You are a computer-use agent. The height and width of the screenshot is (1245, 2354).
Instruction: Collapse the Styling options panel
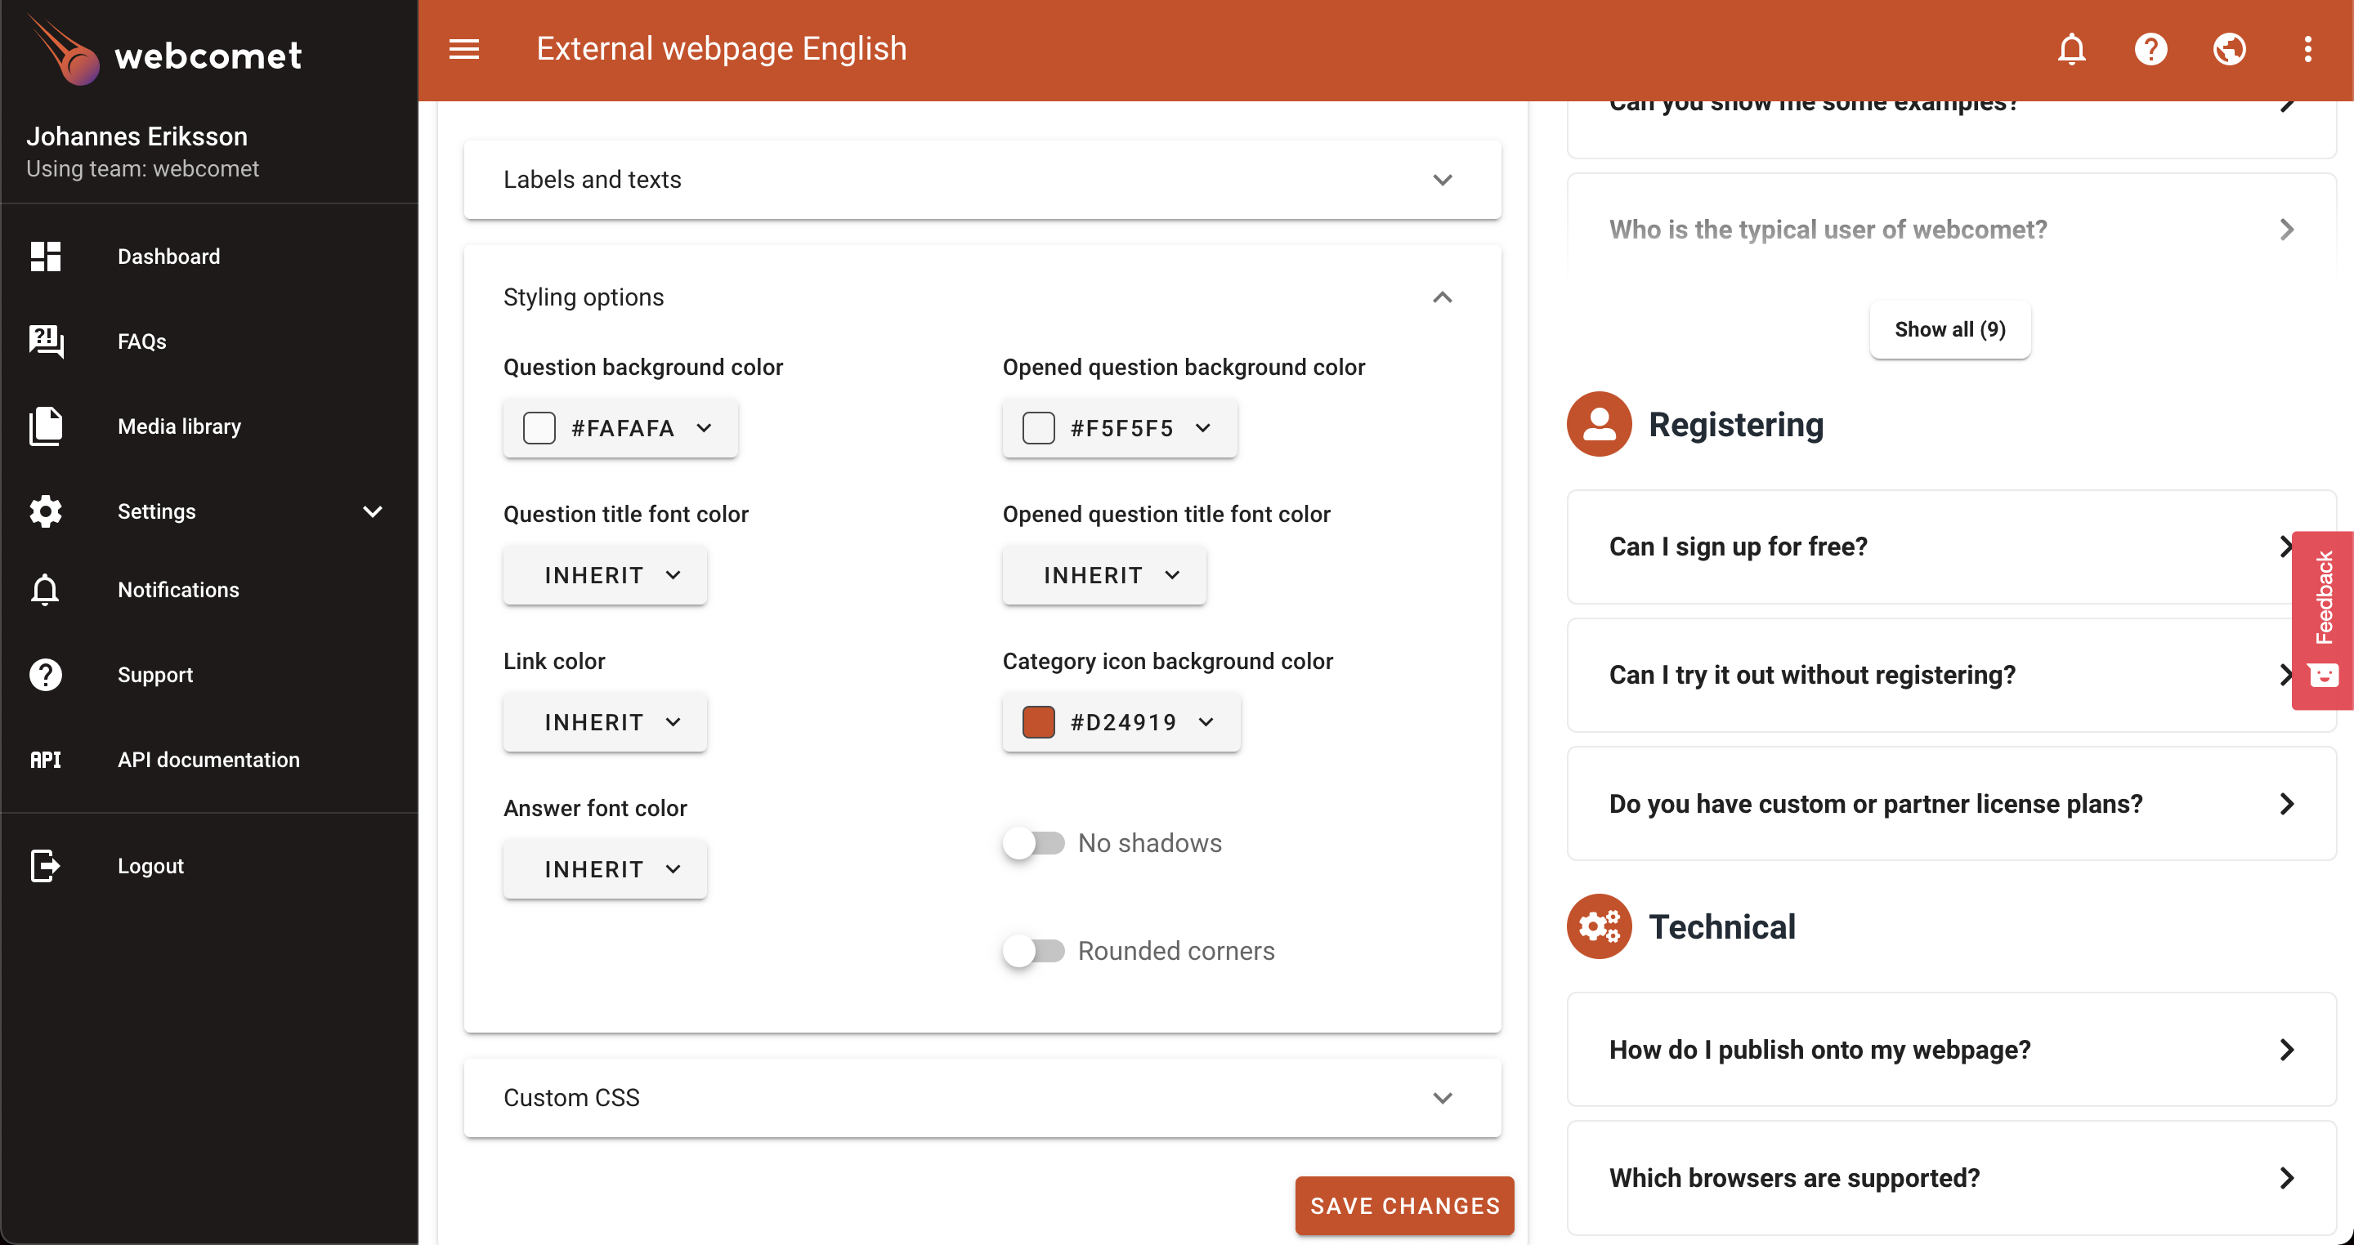point(1442,298)
